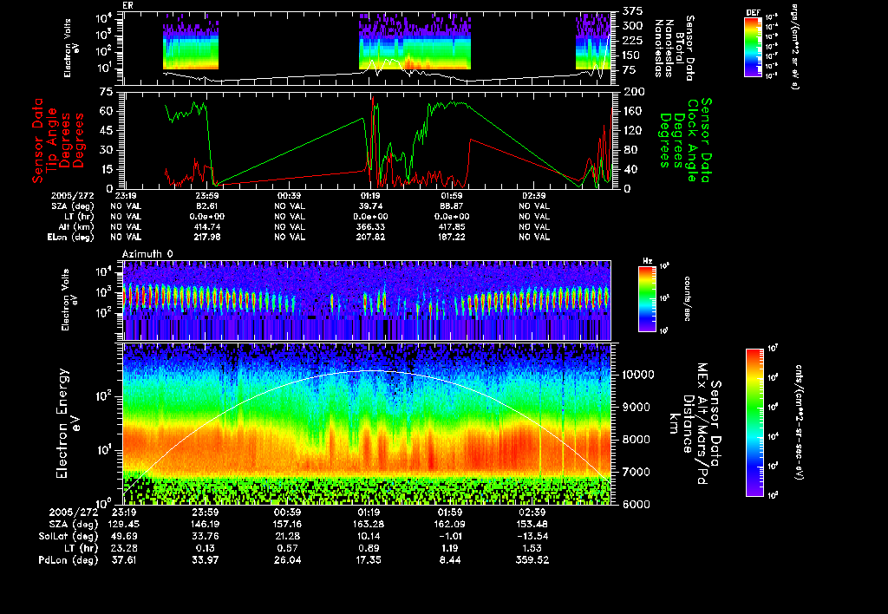
Task: Select SolLat value 10.14
Action: click(369, 537)
